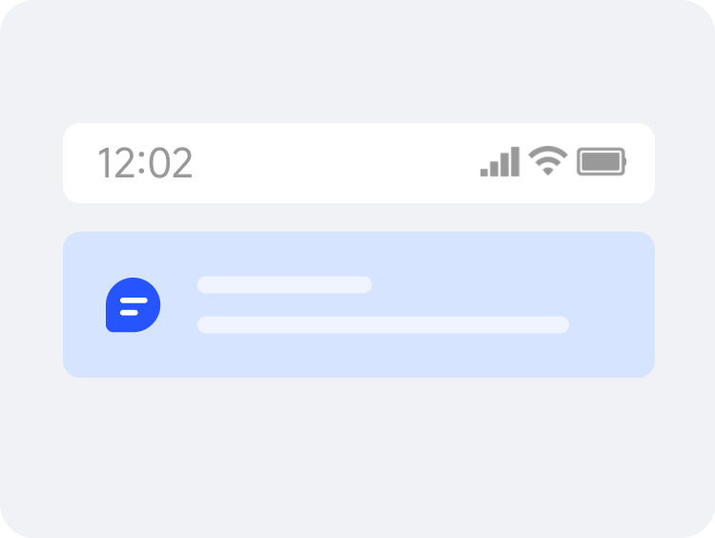Viewport: 715px width, 538px height.
Task: Select the battery indicator icon
Action: (602, 161)
